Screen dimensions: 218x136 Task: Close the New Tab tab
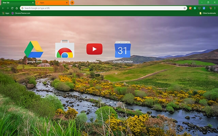click(33, 3)
